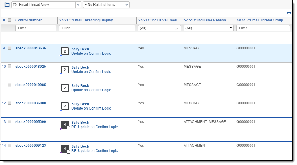Screen dimensions: 297x165
Task: Click thread icon 4 for sbeck0000009123
Action: [x=65, y=149]
